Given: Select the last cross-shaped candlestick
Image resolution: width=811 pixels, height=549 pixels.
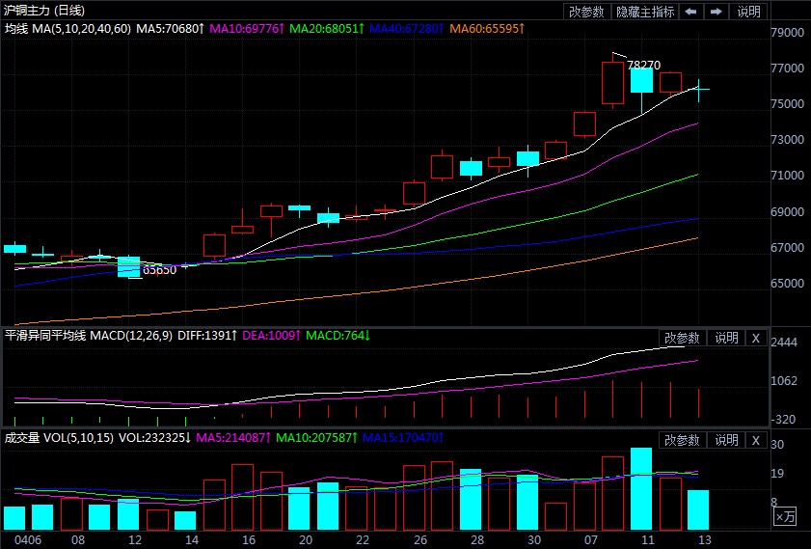Looking at the screenshot, I should click(698, 89).
